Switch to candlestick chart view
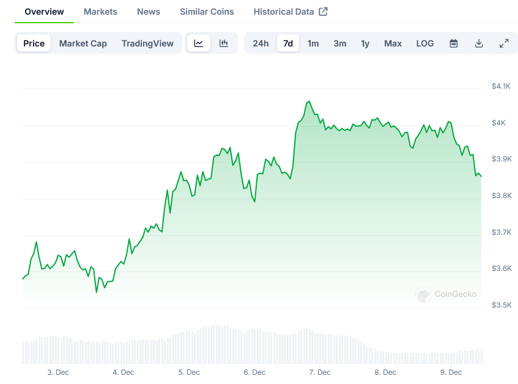Viewport: 518px width, 384px height. [224, 43]
